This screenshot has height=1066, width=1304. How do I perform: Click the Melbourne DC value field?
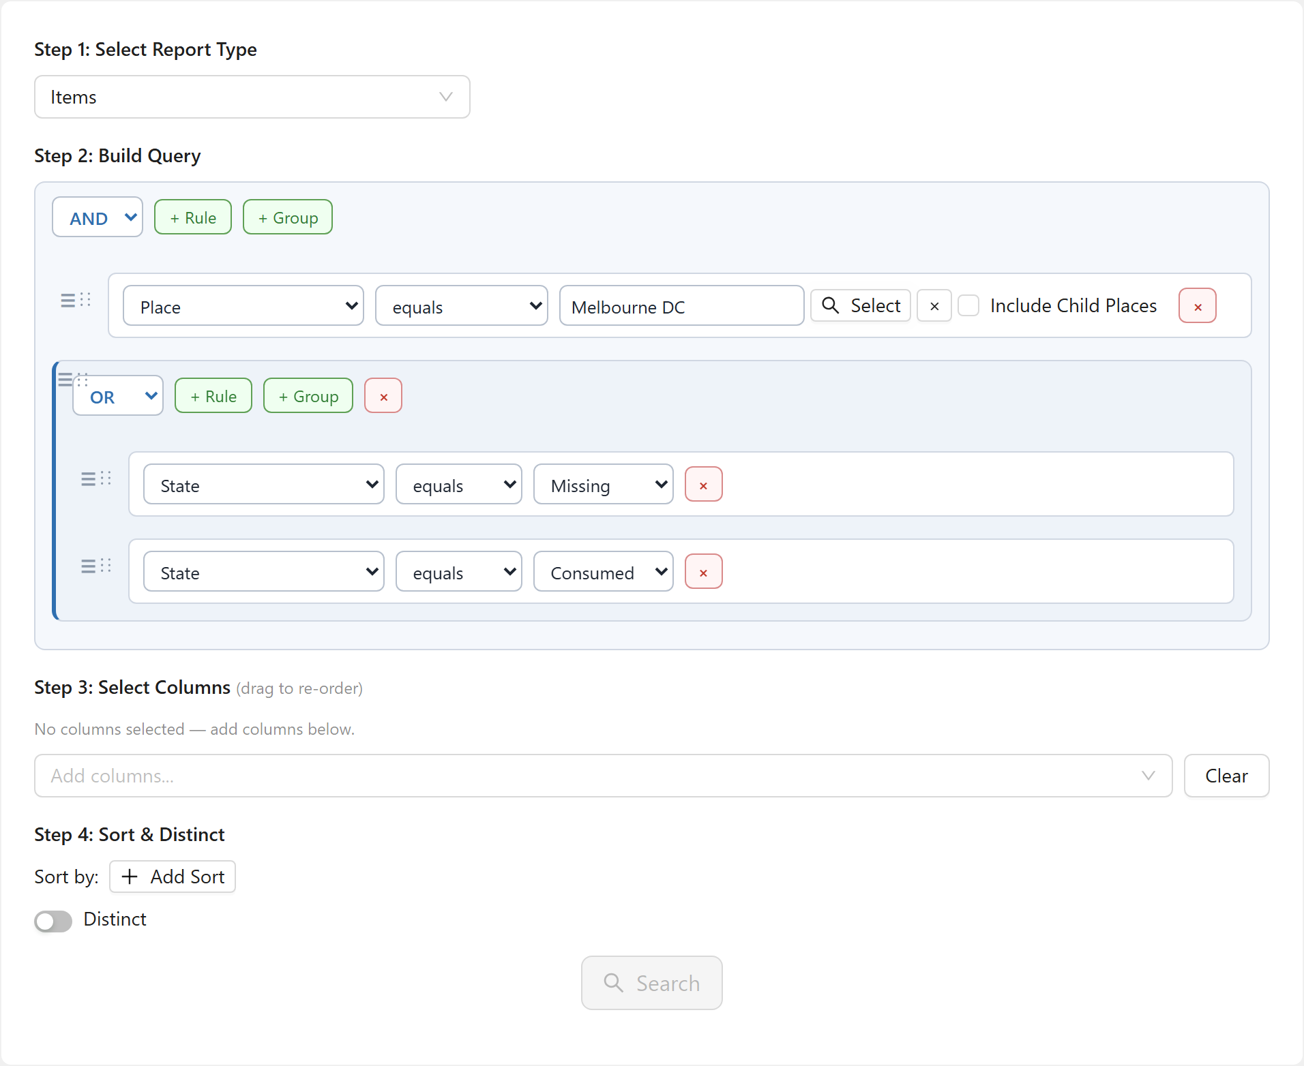(x=681, y=306)
